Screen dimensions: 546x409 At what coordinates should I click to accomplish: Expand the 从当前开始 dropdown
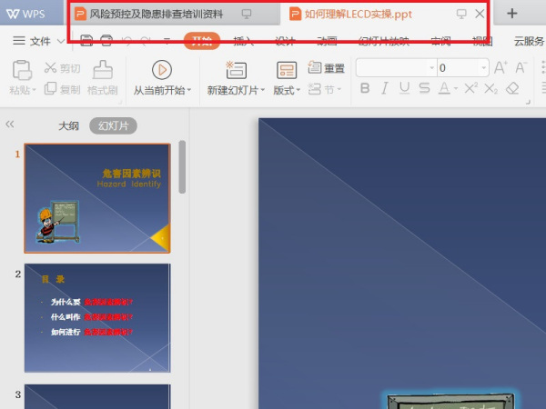(x=189, y=90)
